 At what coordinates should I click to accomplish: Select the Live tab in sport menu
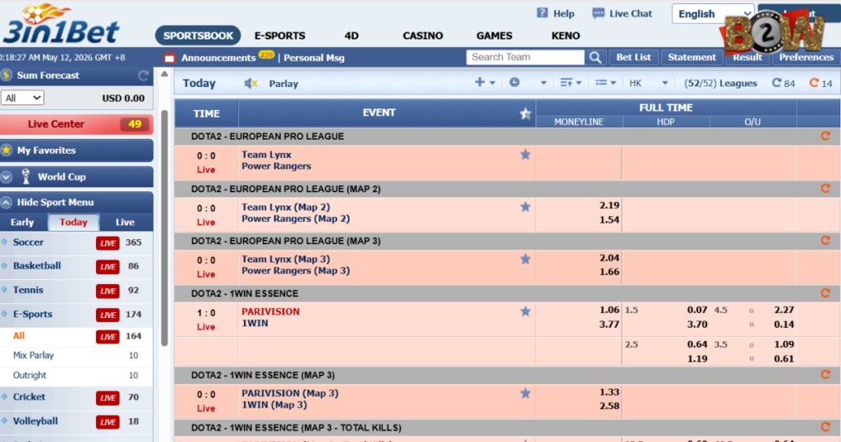[125, 222]
